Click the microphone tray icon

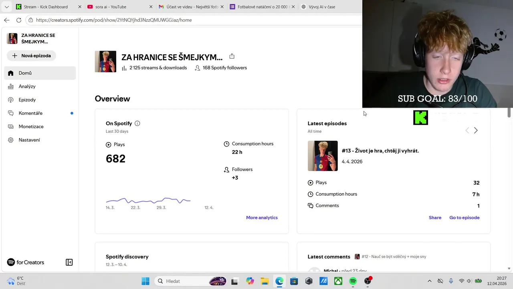[451, 281]
